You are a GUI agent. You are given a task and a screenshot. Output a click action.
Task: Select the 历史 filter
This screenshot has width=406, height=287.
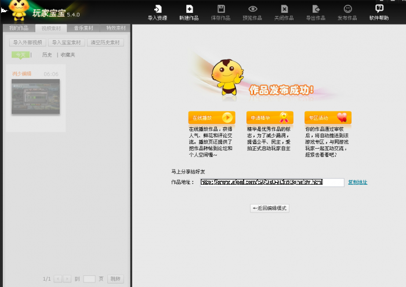(47, 55)
